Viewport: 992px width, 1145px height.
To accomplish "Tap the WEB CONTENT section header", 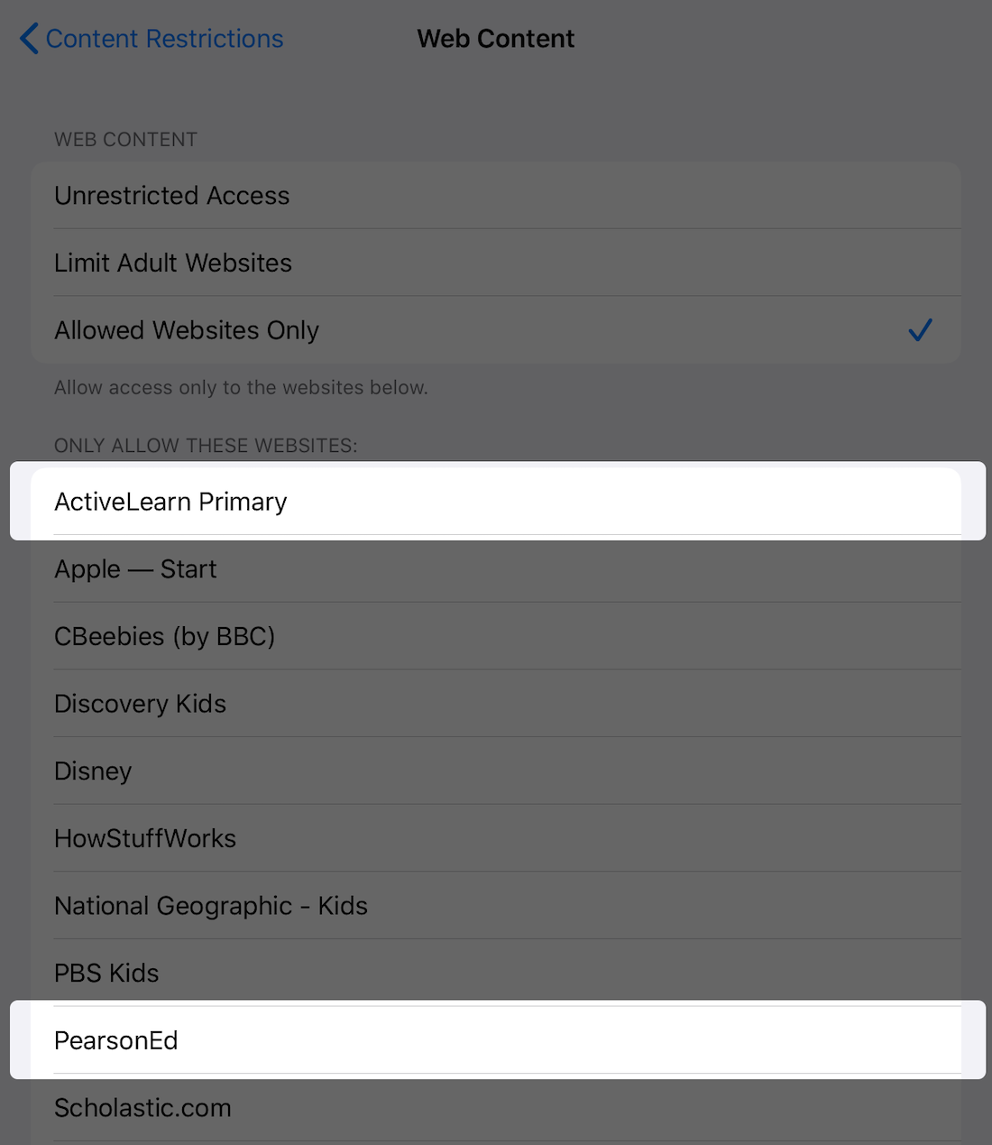I will [125, 140].
